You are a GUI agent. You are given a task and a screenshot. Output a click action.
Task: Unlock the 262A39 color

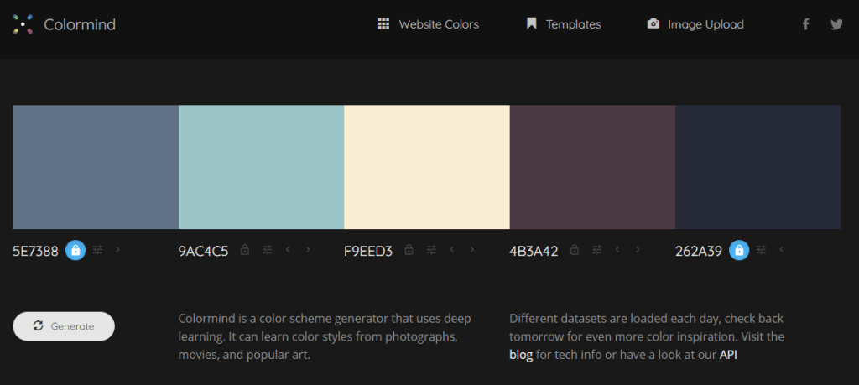point(739,250)
